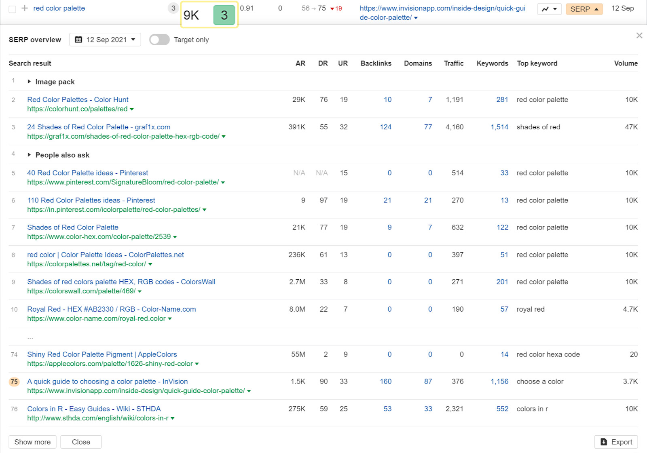647x453 pixels.
Task: Open "Red Color Palettes - Color Hunt" result
Action: tap(78, 99)
